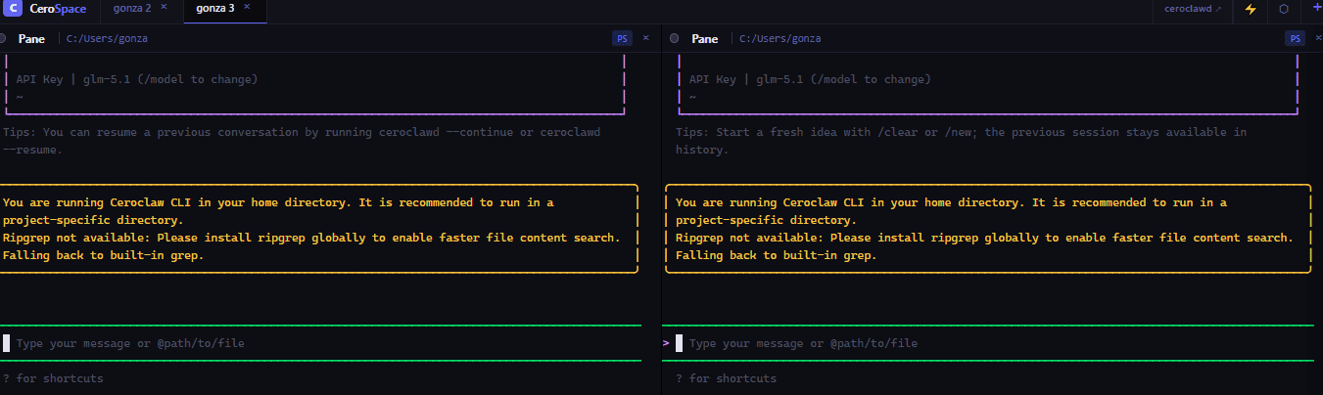Focus the left pane message input
This screenshot has height=395, width=1323.
click(294, 343)
